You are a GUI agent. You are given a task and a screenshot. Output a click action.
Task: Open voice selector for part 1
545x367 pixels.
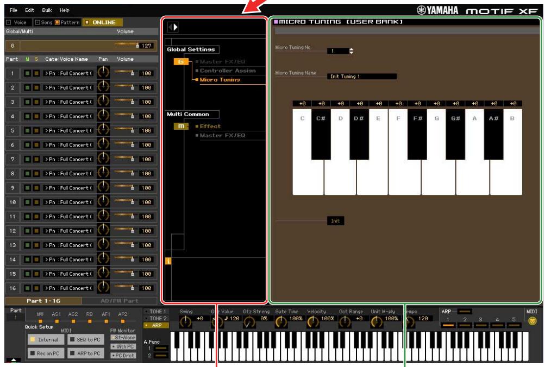[x=68, y=73]
